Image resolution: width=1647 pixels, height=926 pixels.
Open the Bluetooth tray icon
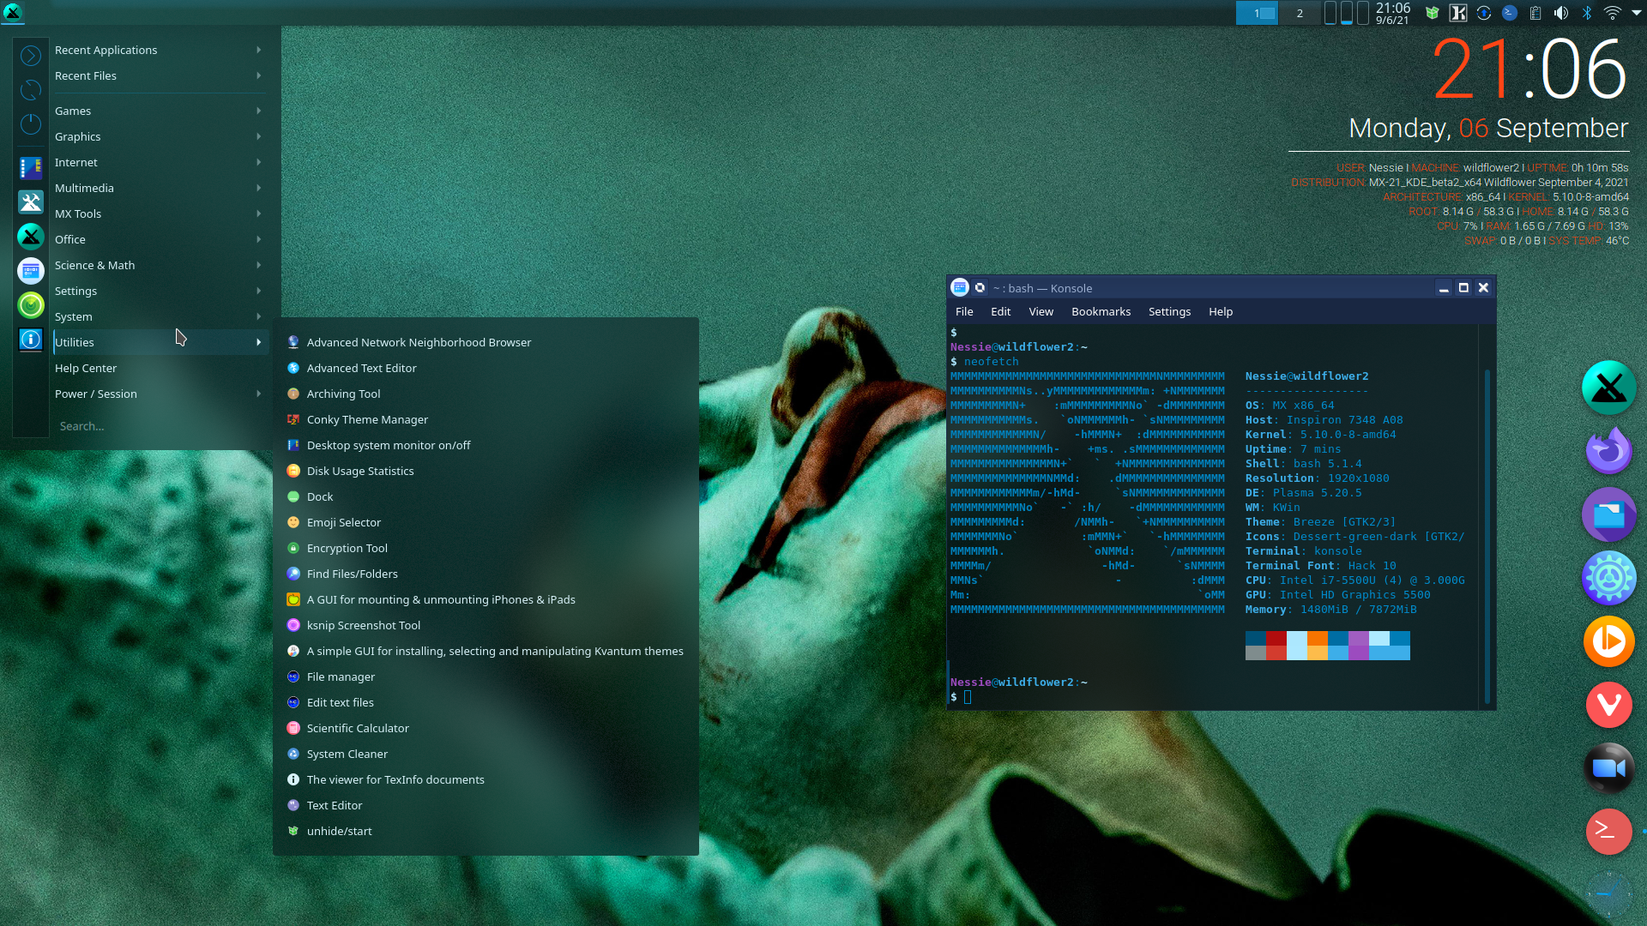[1587, 13]
